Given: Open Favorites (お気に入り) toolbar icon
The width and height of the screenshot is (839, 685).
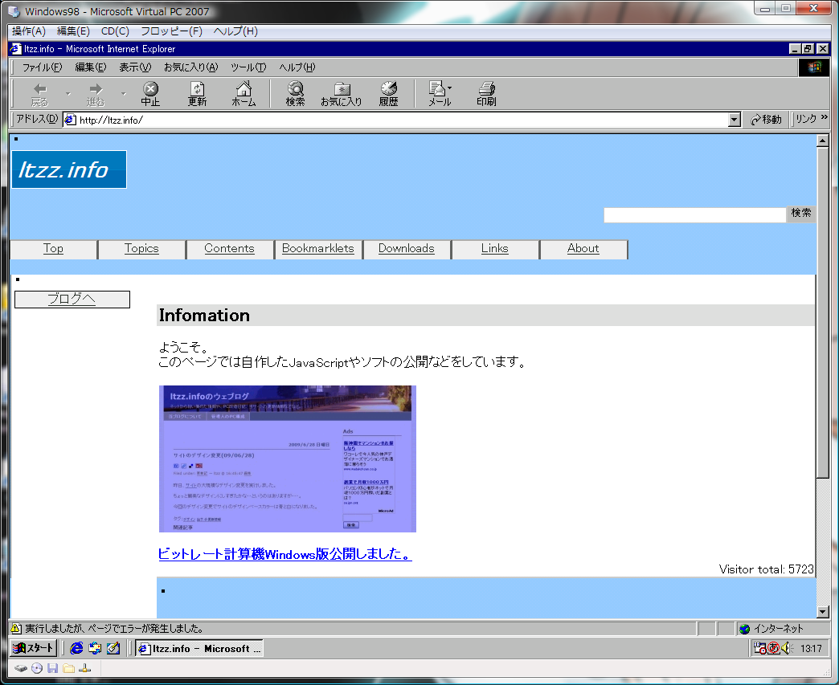Looking at the screenshot, I should click(342, 94).
